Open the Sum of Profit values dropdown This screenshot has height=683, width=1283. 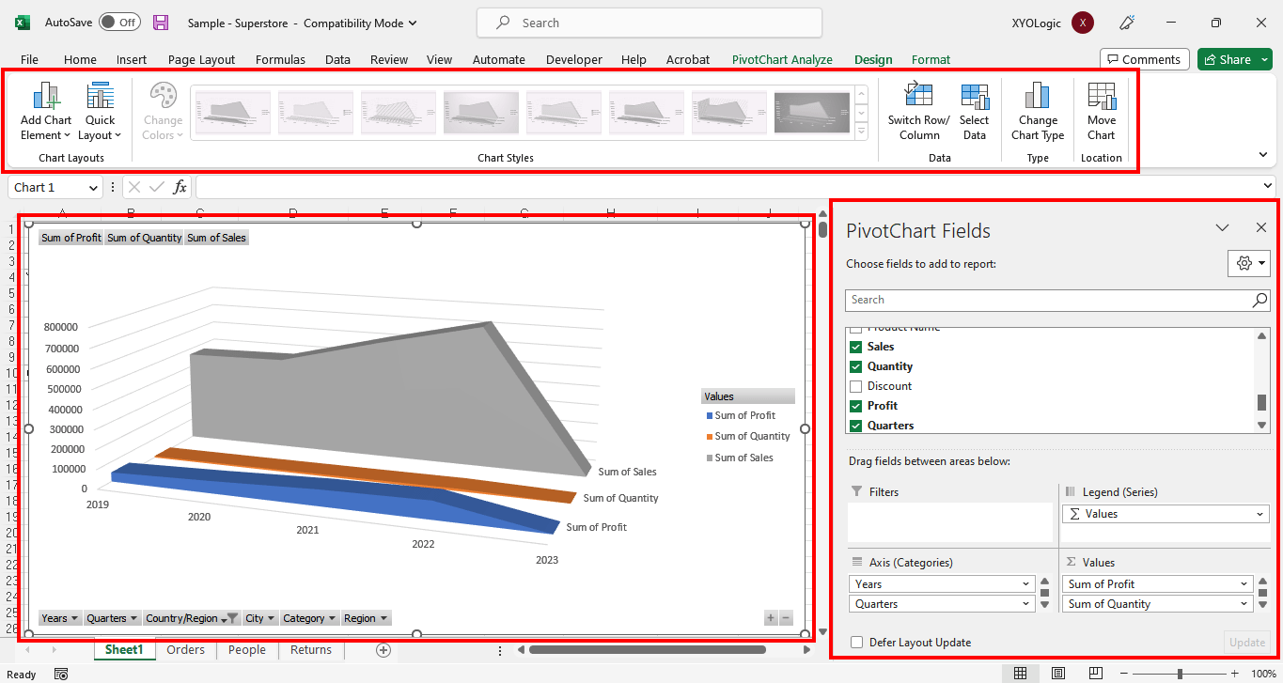pos(1247,583)
